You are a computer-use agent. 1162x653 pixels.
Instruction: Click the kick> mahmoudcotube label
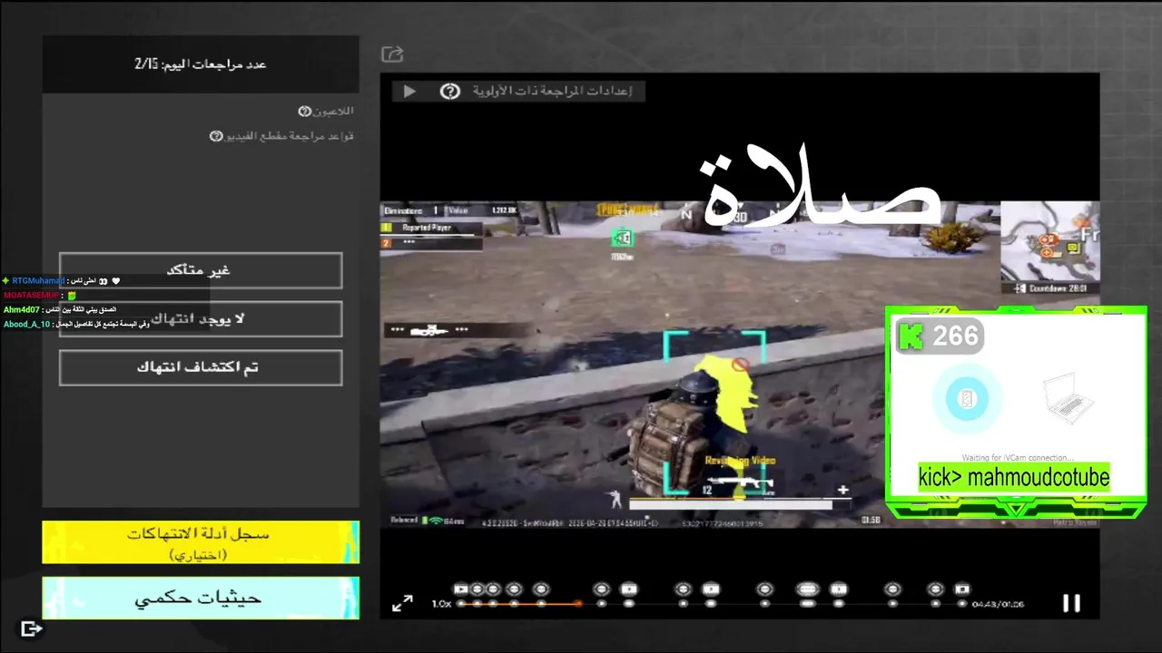click(1014, 477)
